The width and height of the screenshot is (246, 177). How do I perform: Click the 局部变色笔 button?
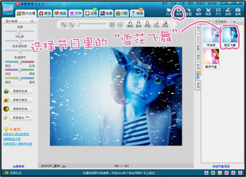21,109
